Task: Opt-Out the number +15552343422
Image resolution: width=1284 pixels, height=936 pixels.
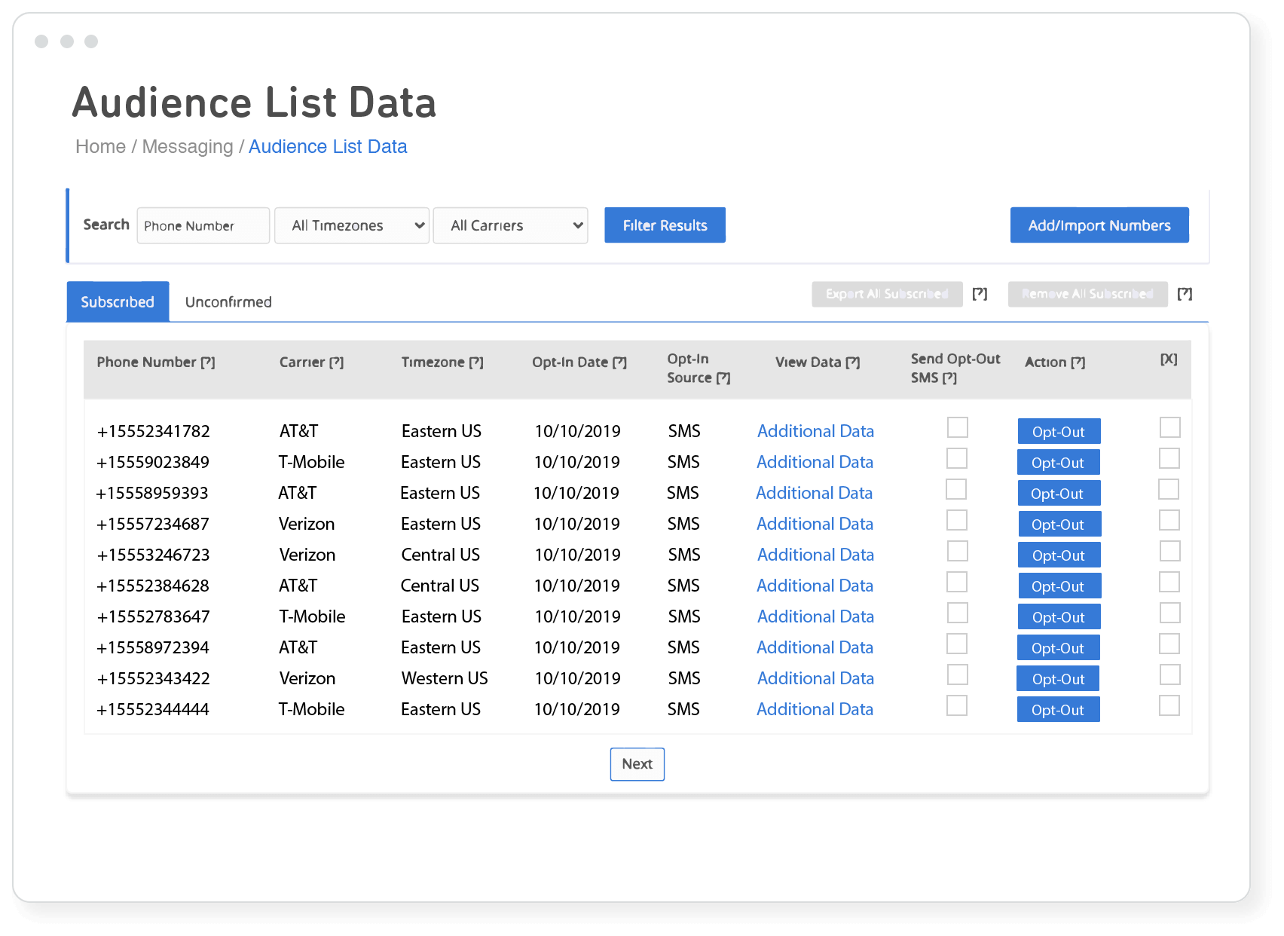Action: pyautogui.click(x=1058, y=678)
